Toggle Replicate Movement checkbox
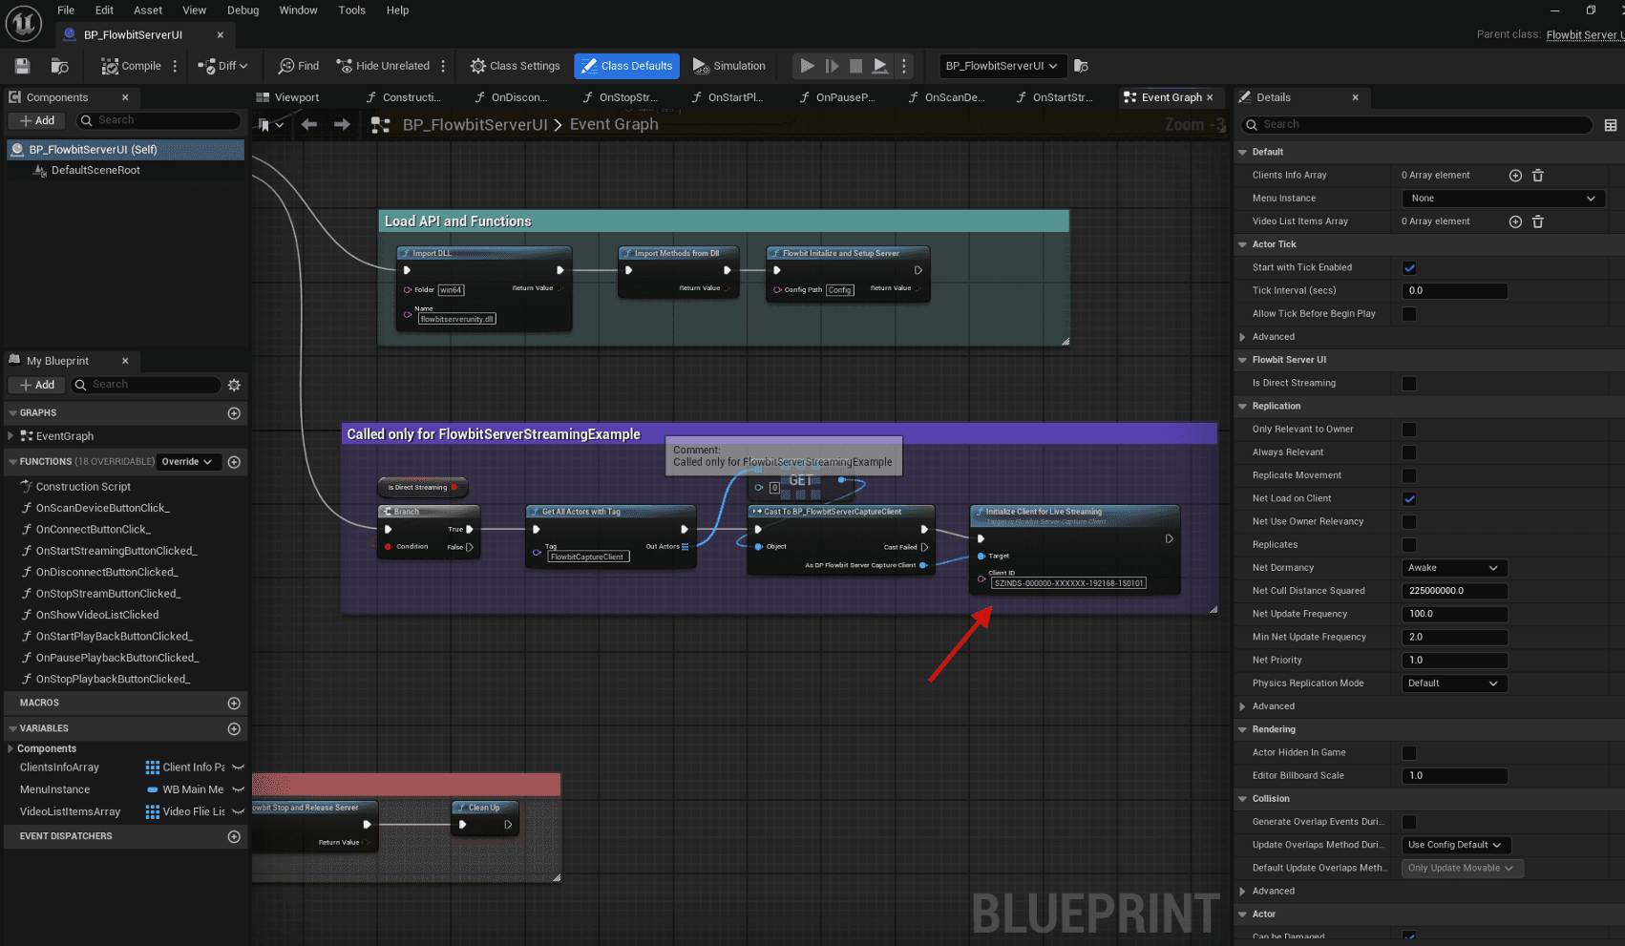Viewport: 1625px width, 946px height. pos(1409,475)
